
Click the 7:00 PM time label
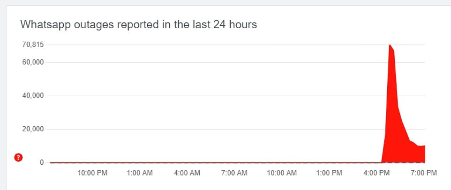coord(423,173)
